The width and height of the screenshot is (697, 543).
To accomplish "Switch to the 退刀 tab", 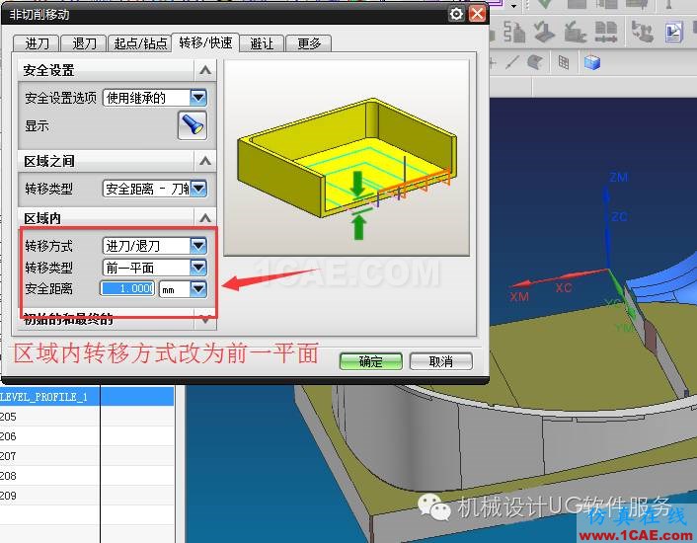I will (84, 43).
